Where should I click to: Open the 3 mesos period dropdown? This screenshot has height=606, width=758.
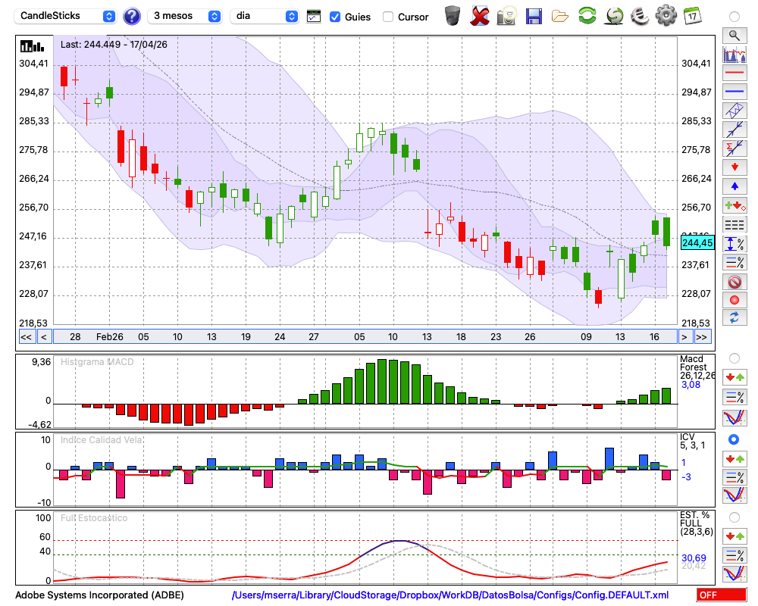pyautogui.click(x=184, y=16)
